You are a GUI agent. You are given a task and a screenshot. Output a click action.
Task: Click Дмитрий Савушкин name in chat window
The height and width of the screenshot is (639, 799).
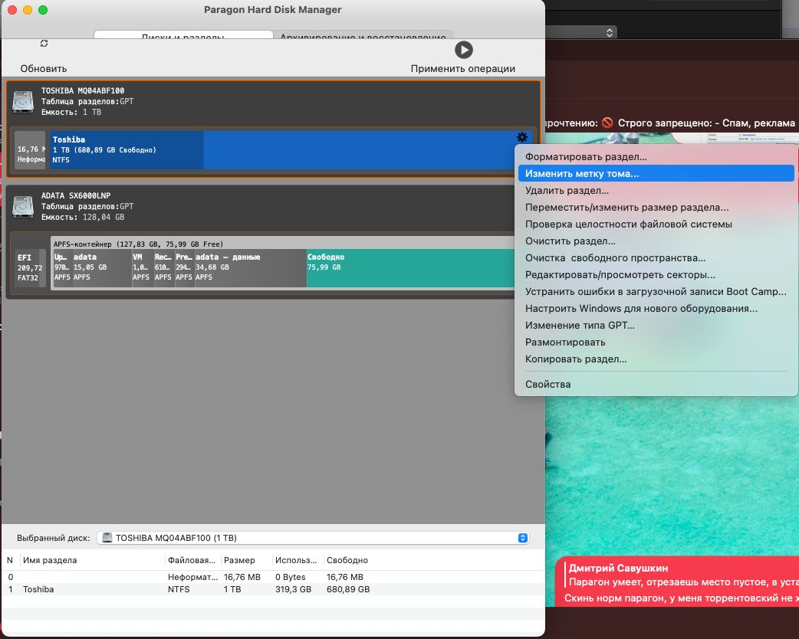click(618, 568)
